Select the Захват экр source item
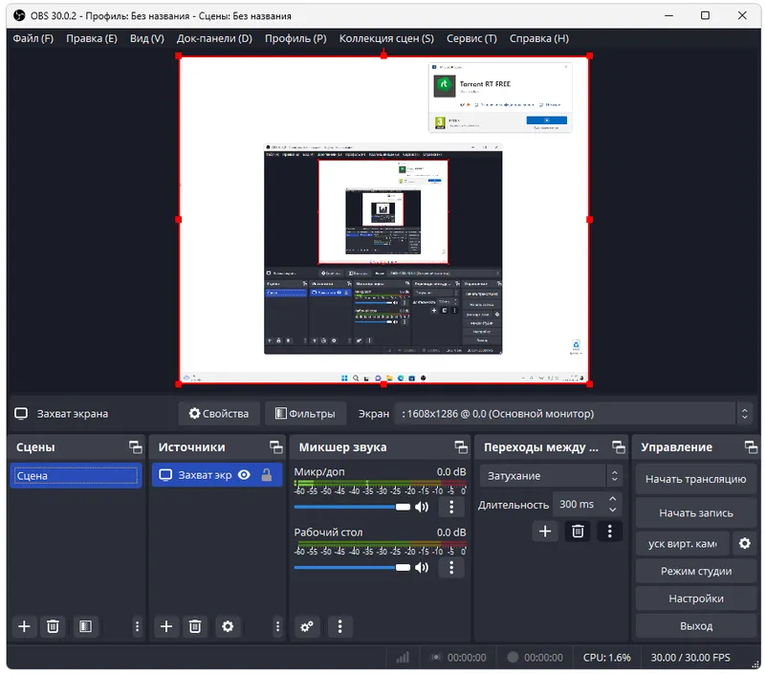 pos(217,475)
